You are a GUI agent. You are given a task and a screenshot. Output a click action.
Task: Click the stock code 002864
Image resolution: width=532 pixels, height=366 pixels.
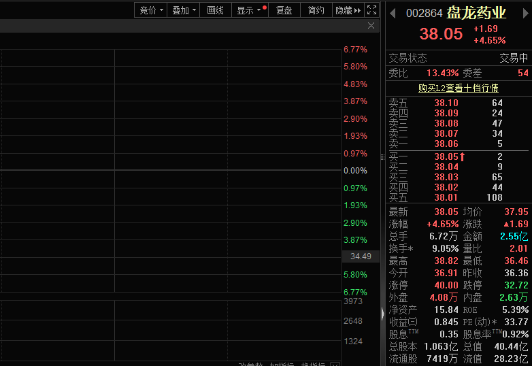[424, 14]
